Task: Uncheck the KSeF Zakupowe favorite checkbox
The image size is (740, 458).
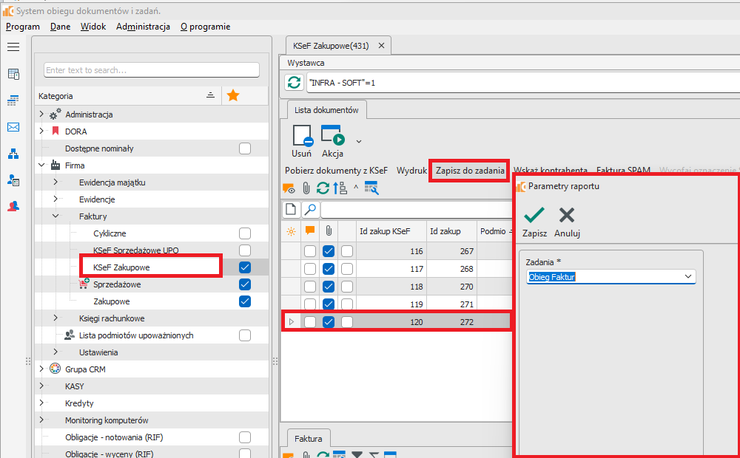Action: coord(245,267)
